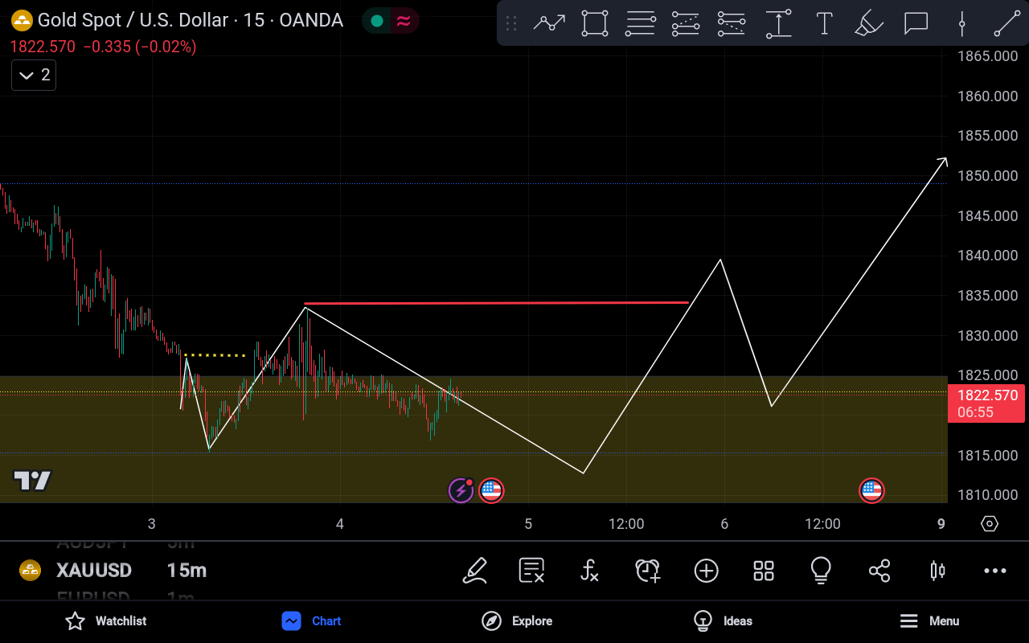Create a new alert with alarm-clock icon

647,571
